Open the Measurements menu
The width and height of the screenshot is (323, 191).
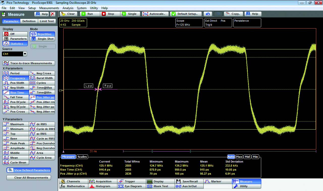pos(49,8)
